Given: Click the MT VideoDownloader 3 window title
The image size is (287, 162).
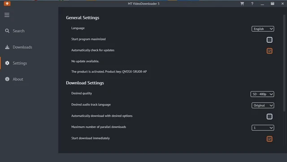Looking at the screenshot, I should [143, 4].
